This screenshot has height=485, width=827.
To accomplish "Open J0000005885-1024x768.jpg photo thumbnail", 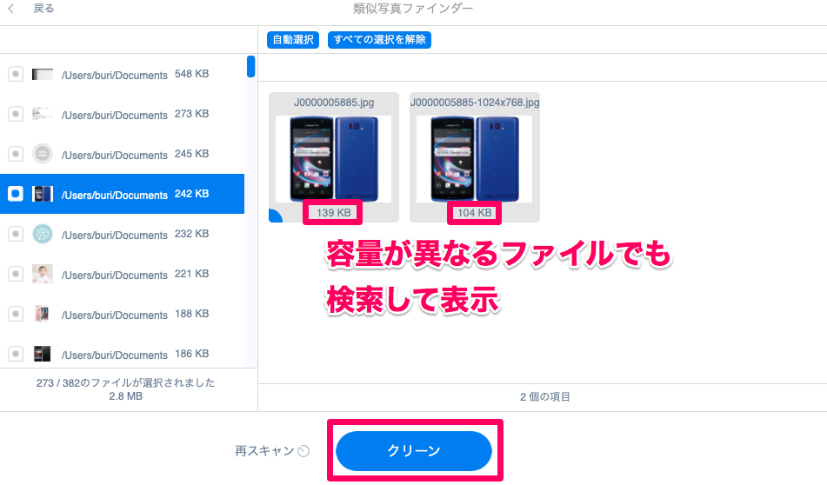I will [x=474, y=159].
